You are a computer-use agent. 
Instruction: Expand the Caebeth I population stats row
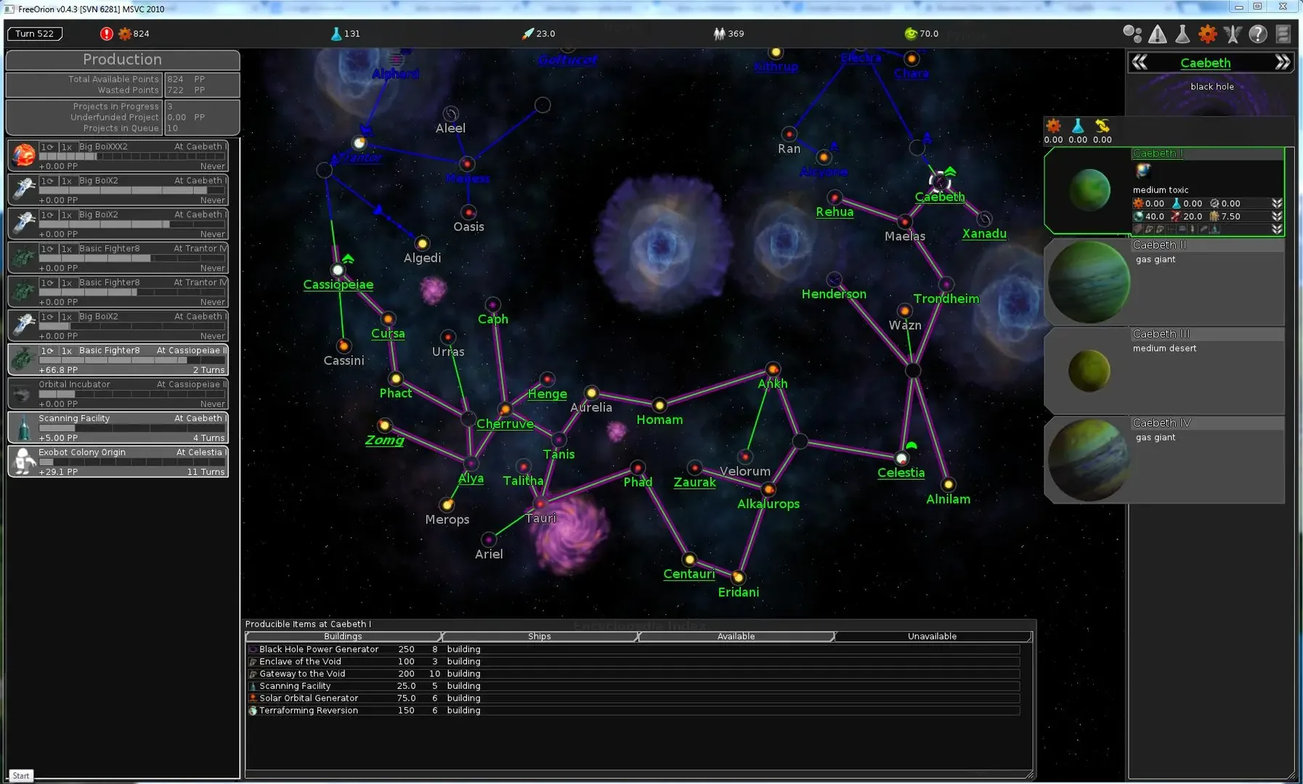point(1277,216)
